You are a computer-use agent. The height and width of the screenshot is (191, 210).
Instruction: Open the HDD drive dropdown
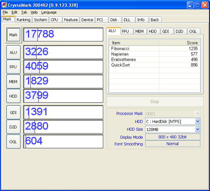[x=197, y=121]
